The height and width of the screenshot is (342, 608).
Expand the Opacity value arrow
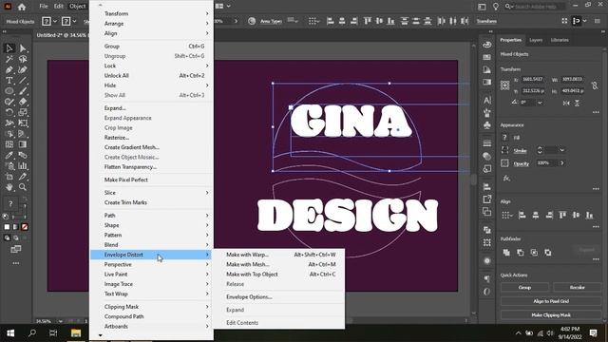click(x=561, y=162)
